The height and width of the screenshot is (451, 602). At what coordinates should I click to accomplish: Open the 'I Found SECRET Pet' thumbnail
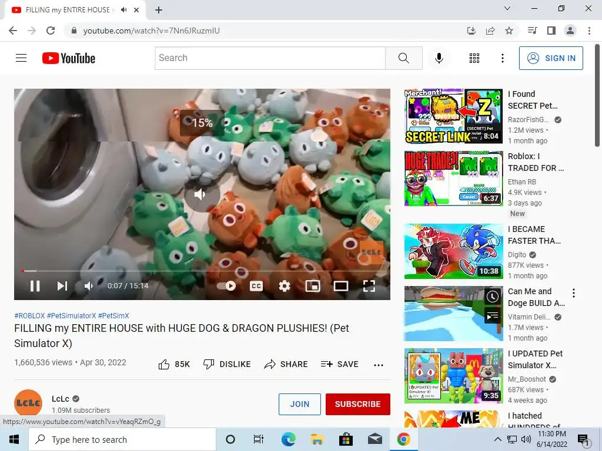453,116
